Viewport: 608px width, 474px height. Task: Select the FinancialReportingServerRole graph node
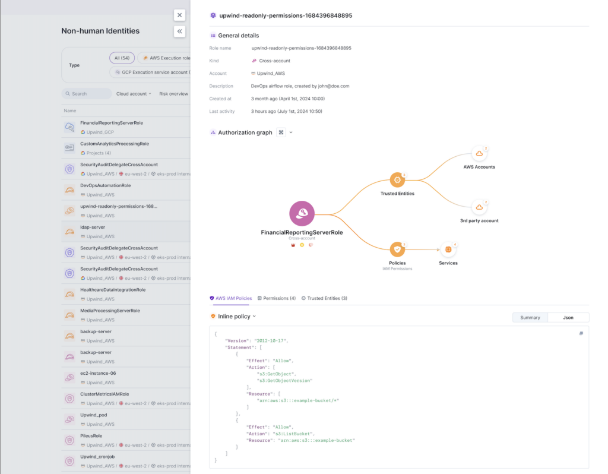302,213
